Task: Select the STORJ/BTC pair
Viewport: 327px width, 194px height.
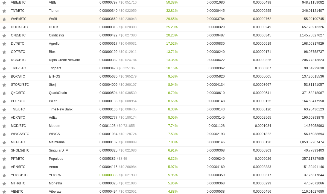Action: pos(20,85)
